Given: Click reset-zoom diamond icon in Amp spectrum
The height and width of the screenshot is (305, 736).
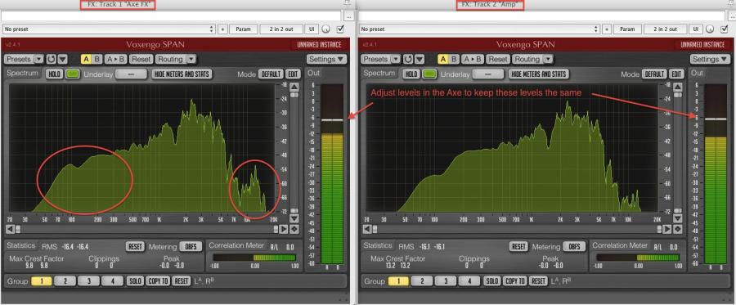Looking at the screenshot, I should coord(677,229).
